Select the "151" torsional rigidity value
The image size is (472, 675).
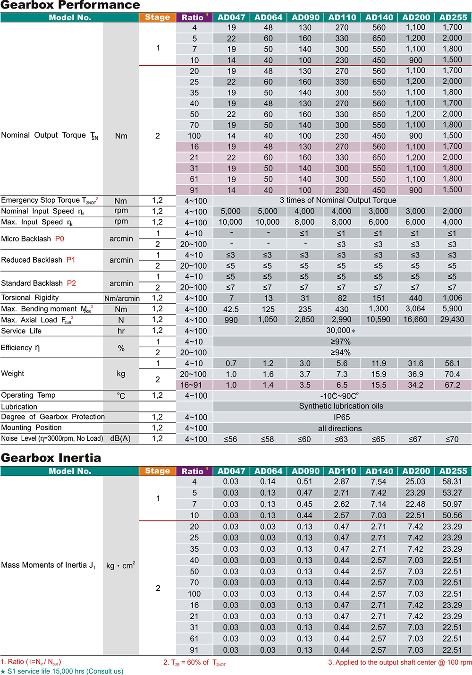(379, 298)
